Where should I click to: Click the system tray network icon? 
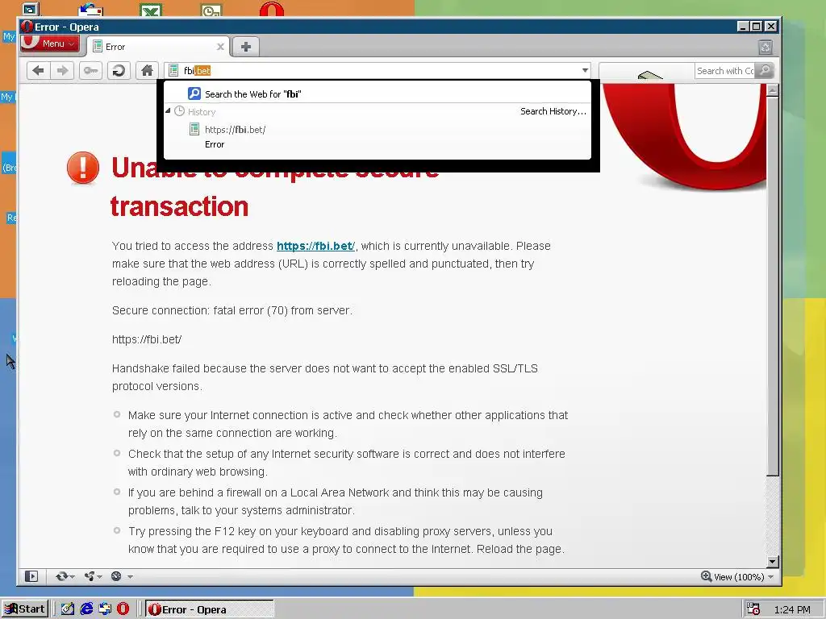(753, 609)
